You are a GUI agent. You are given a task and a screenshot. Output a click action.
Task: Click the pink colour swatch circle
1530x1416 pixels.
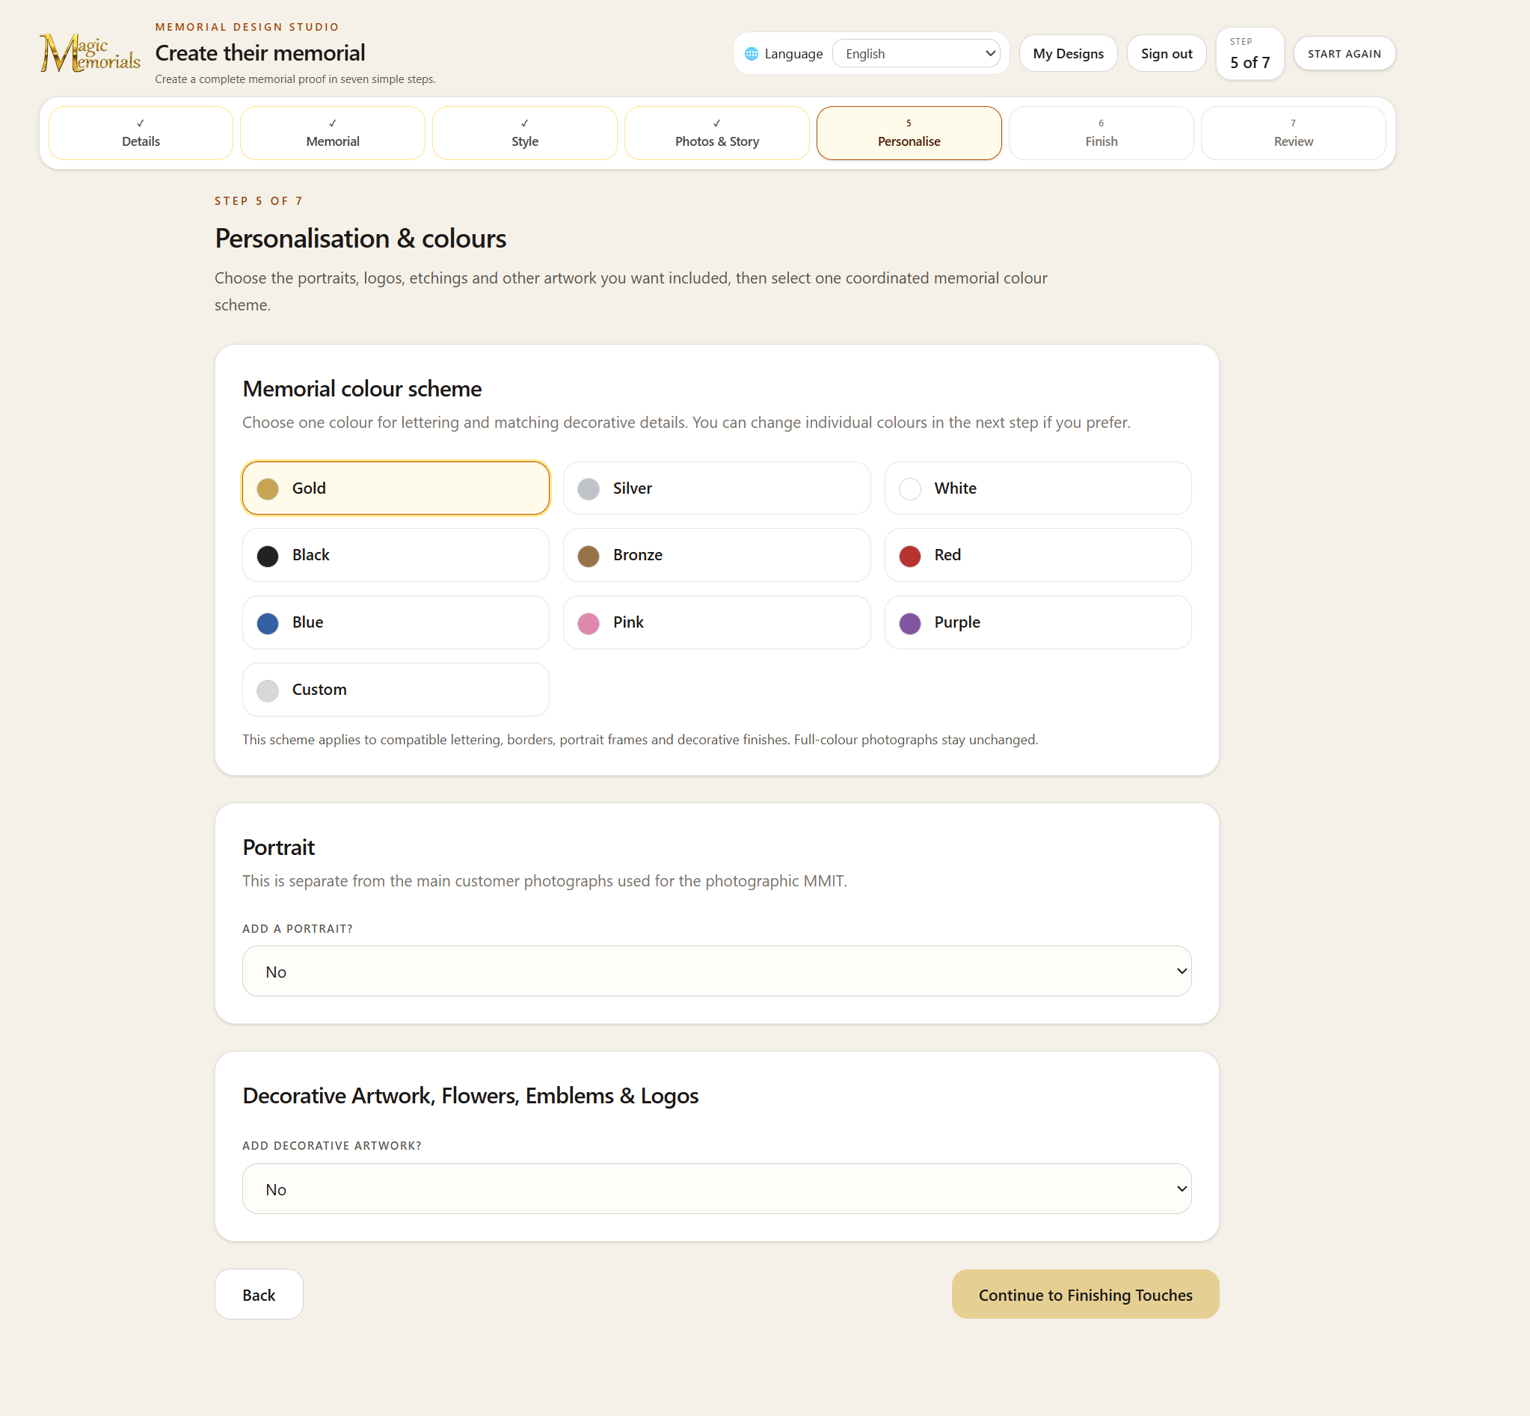click(589, 623)
